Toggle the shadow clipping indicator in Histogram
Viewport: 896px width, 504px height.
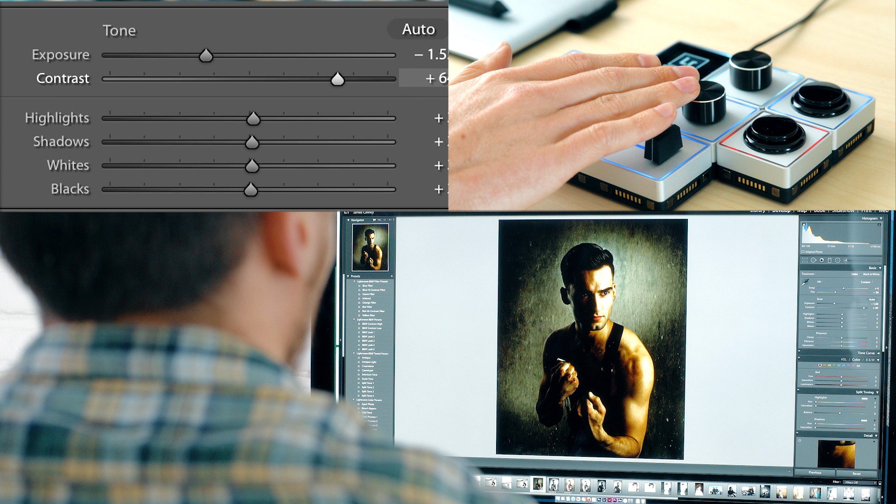[x=804, y=225]
